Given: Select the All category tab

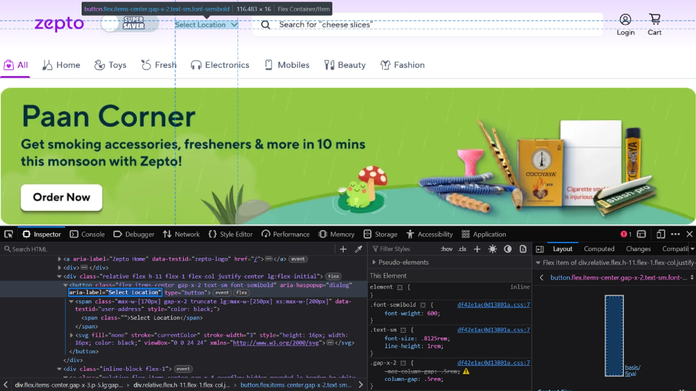Looking at the screenshot, I should pyautogui.click(x=15, y=65).
